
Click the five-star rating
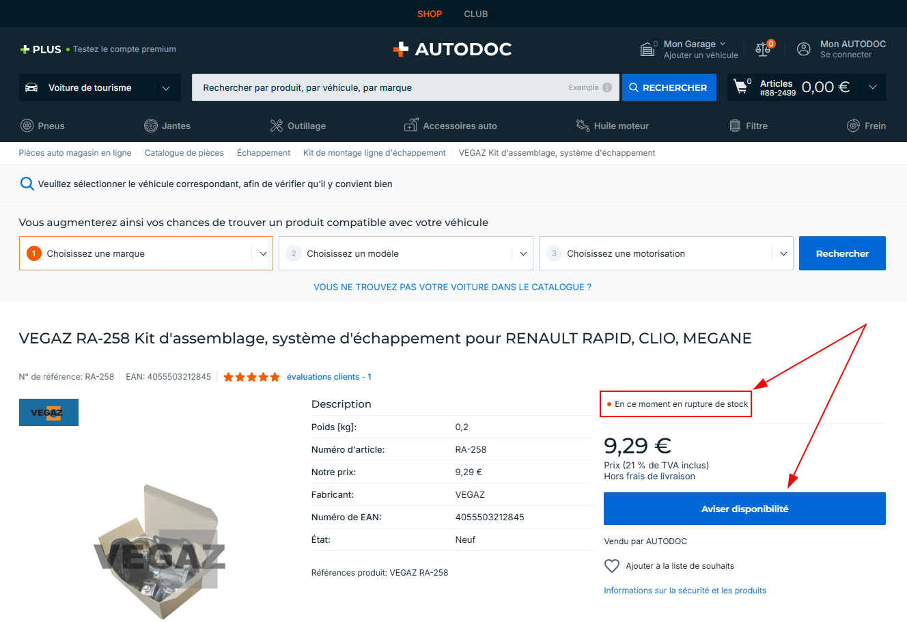point(251,377)
